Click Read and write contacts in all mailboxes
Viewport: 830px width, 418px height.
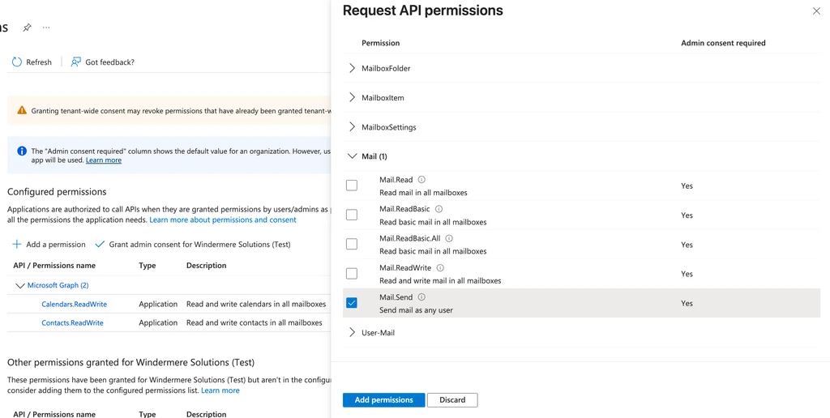[x=254, y=322]
